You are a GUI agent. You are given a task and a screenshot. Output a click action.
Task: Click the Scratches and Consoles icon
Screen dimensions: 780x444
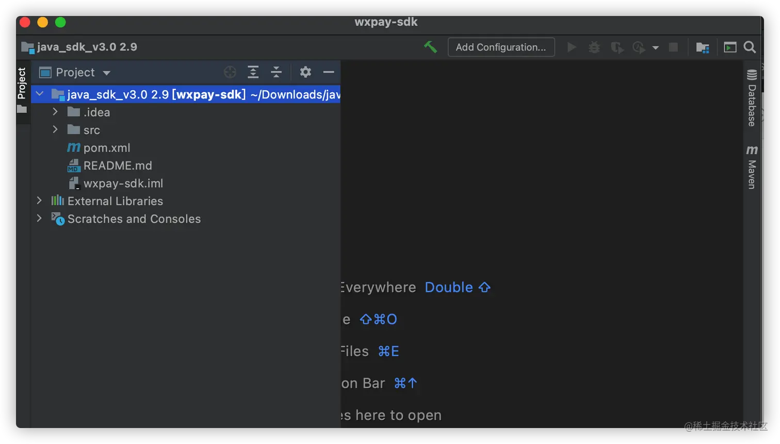pos(58,219)
